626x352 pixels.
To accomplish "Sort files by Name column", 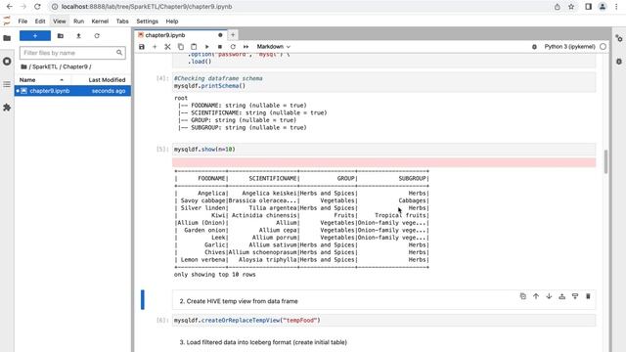I will [x=41, y=80].
